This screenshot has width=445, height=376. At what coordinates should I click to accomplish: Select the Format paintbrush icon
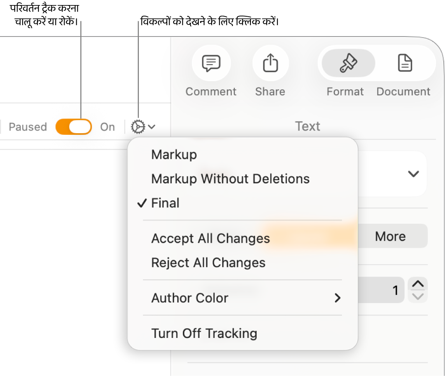click(347, 63)
